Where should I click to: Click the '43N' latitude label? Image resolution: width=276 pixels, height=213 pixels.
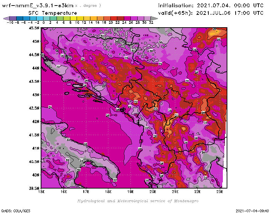click(x=36, y=95)
